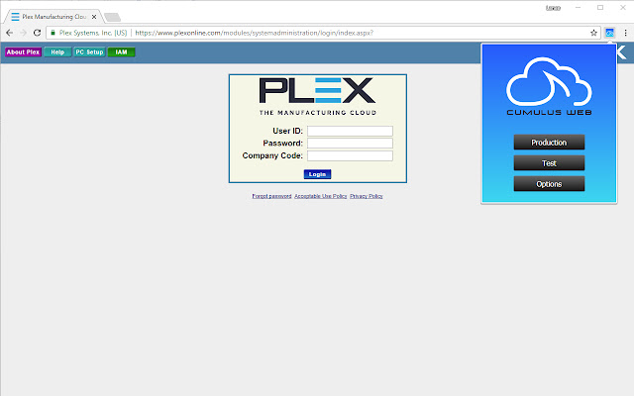Bookmark the page with the star icon
Image resolution: width=634 pixels, height=396 pixels.
pos(593,33)
